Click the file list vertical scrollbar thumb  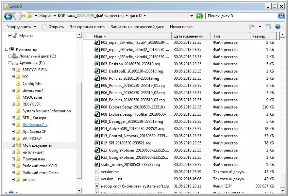tap(282, 180)
